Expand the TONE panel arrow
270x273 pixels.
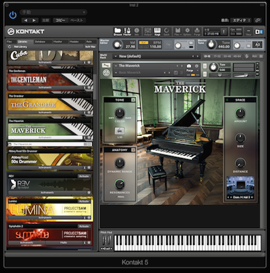[133, 100]
